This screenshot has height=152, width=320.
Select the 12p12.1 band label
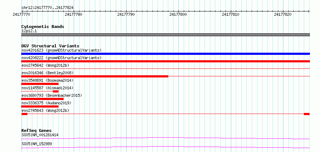click(x=29, y=31)
